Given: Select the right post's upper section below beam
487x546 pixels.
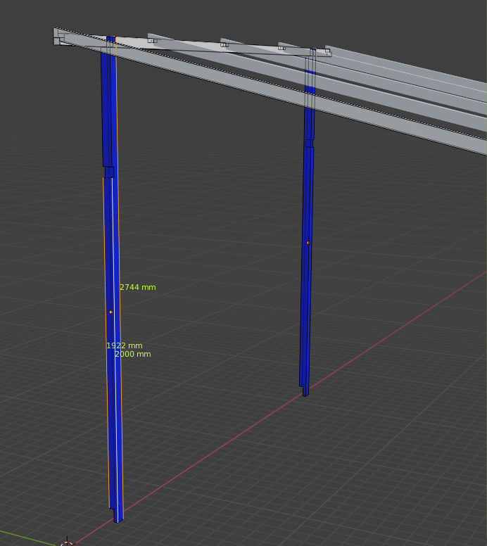Looking at the screenshot, I should (x=310, y=113).
